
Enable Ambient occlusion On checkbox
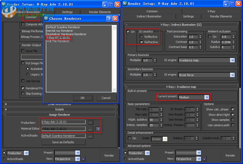point(210,37)
